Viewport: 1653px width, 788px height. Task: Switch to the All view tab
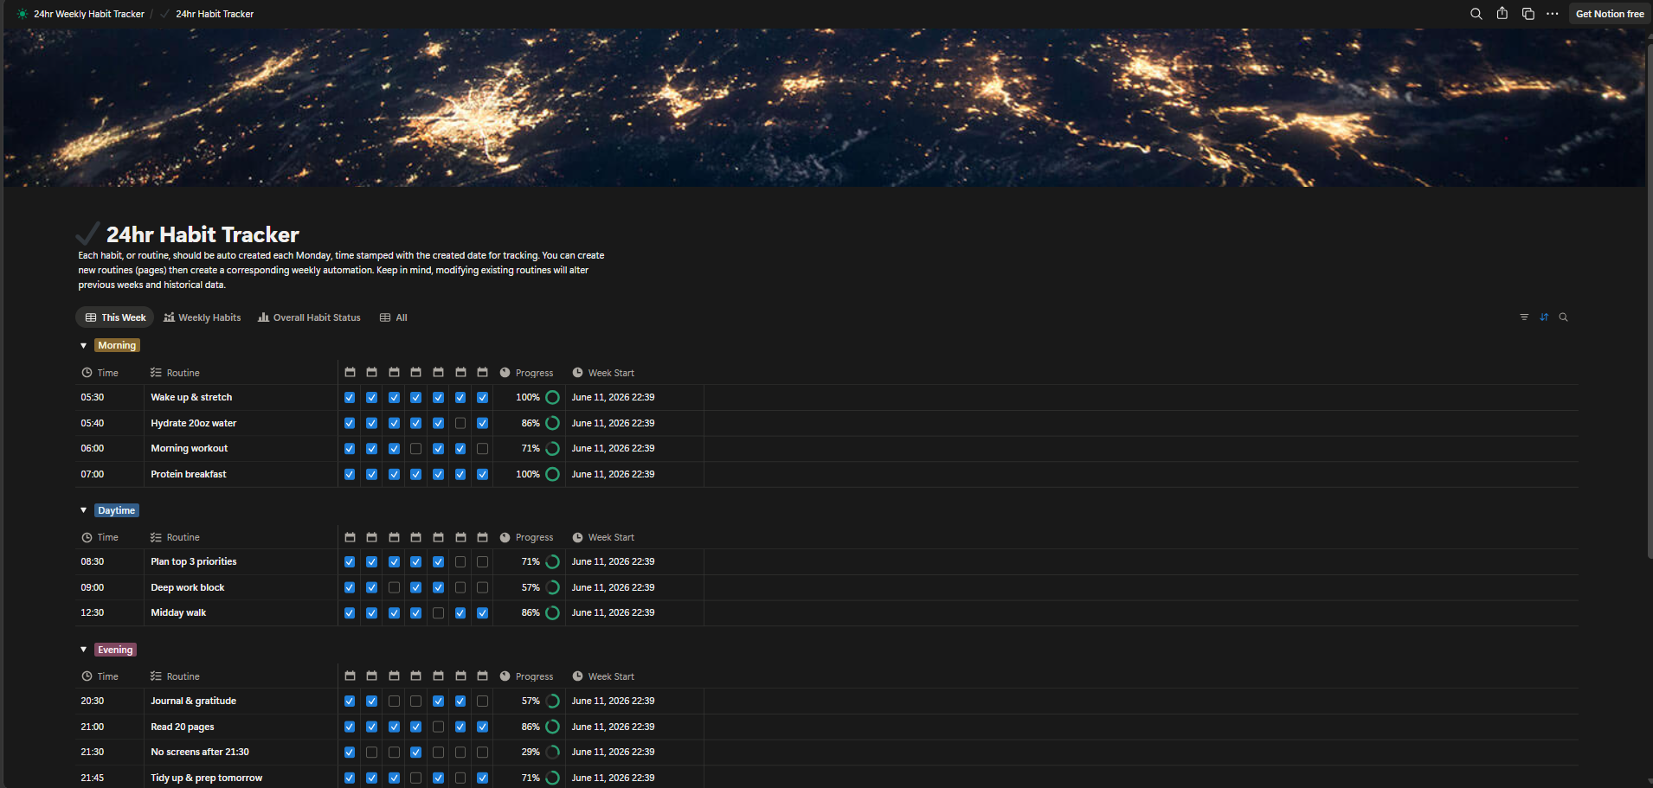394,317
